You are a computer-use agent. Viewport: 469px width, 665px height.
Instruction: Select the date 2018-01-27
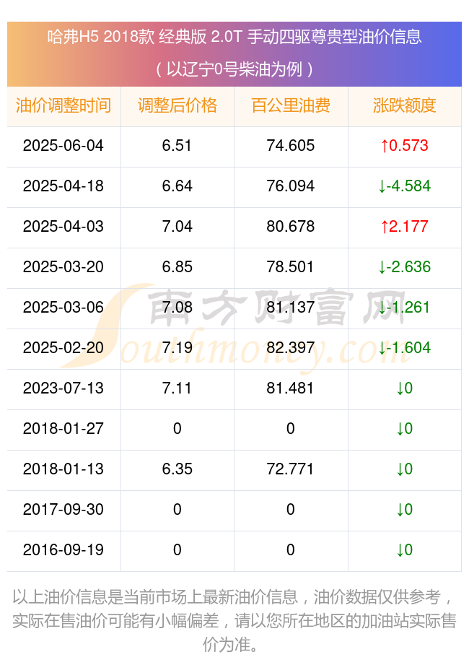[63, 429]
